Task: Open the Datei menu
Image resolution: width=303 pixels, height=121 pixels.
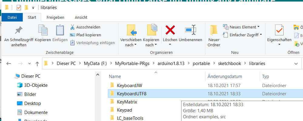Action: (x=12, y=17)
